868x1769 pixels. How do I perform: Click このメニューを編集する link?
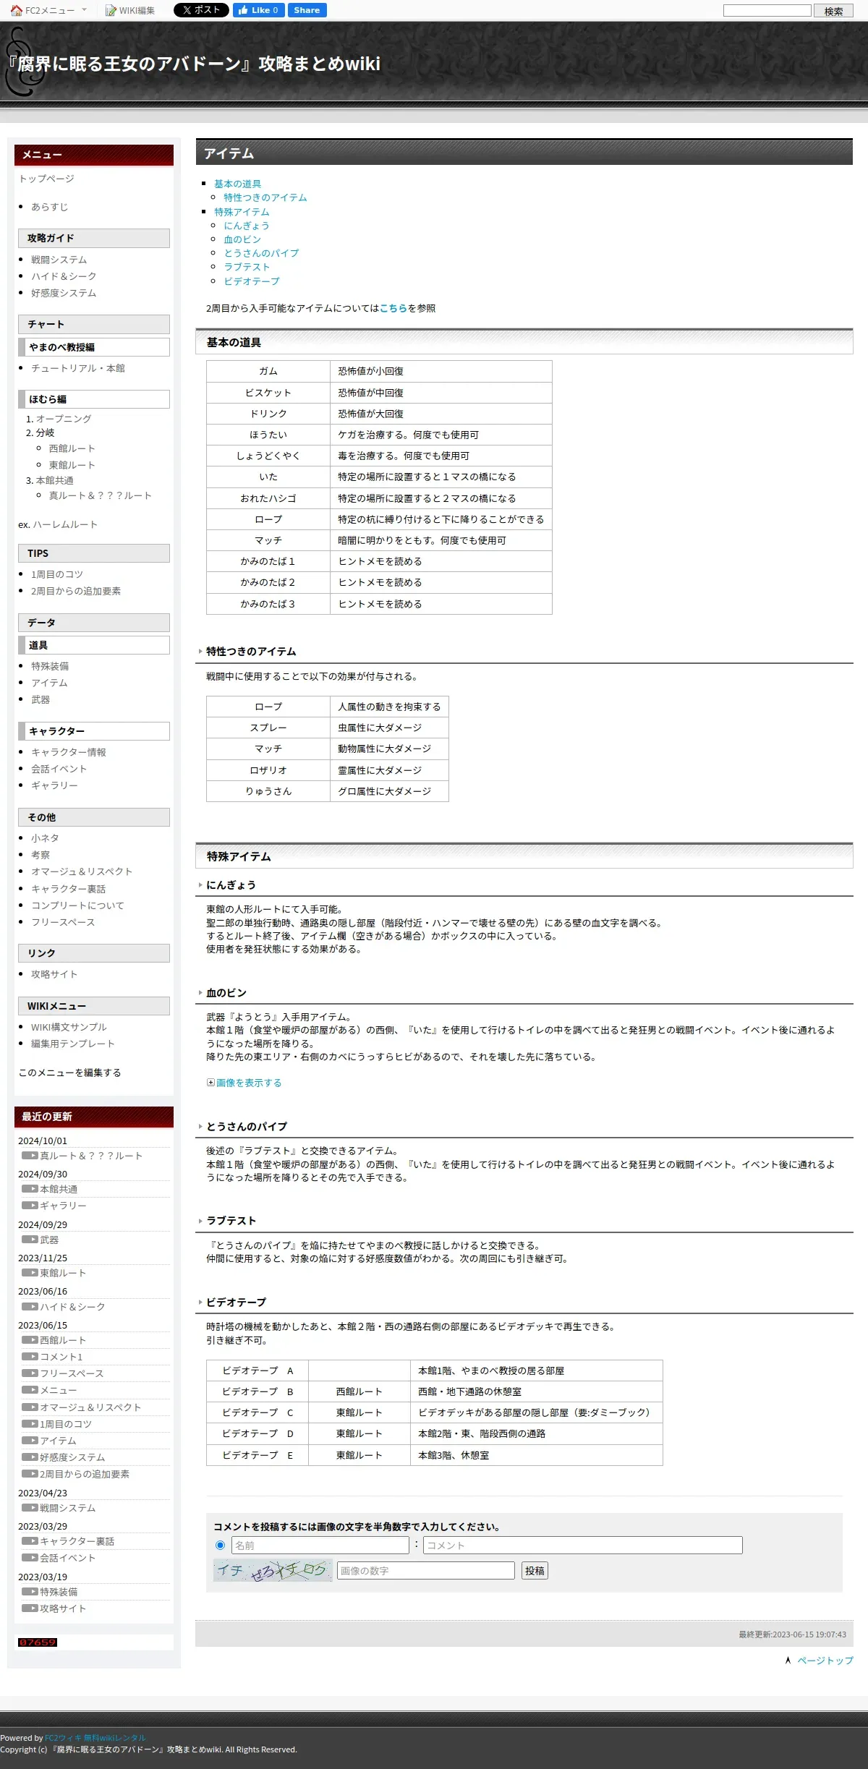point(70,1073)
